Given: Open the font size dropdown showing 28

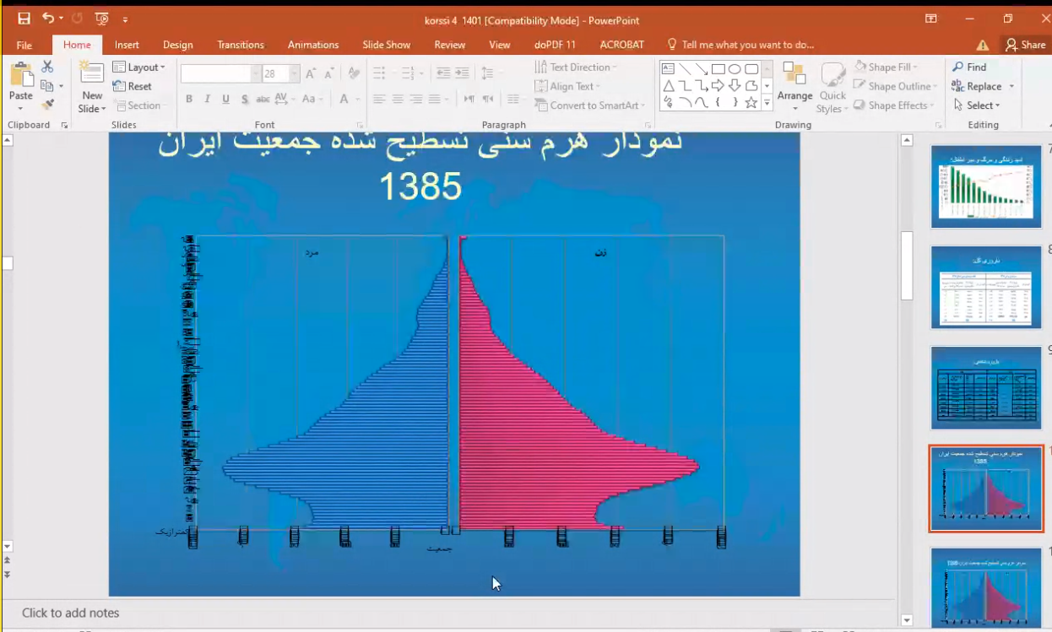Looking at the screenshot, I should (294, 74).
